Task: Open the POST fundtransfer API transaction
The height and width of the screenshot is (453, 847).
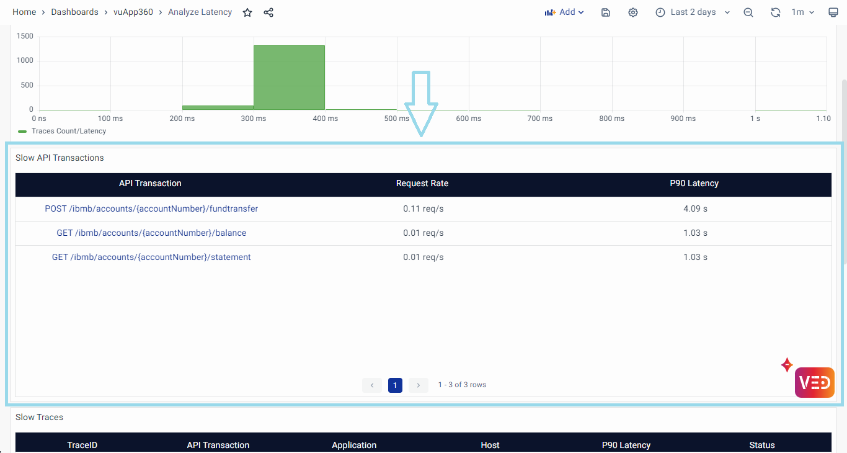Action: [151, 209]
